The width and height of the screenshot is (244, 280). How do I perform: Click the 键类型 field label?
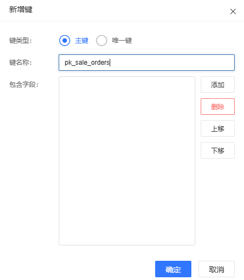coord(21,41)
